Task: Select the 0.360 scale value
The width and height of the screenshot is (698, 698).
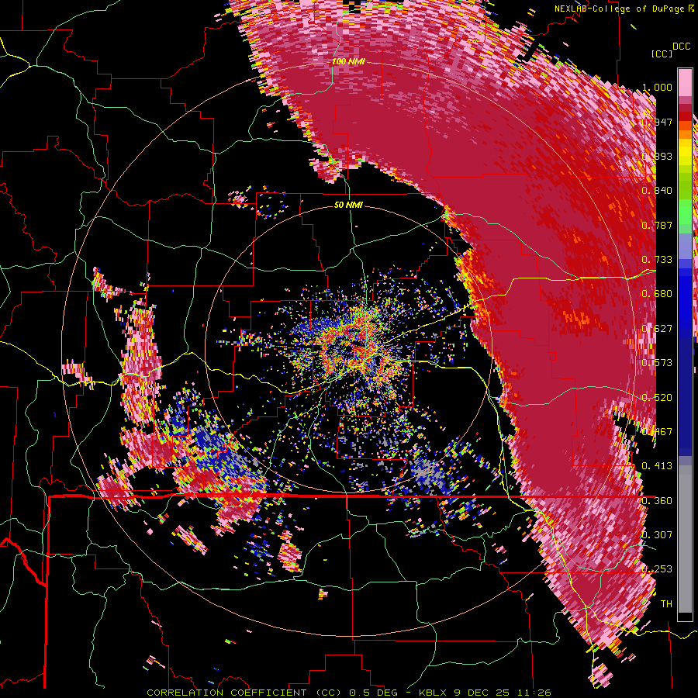Action: [657, 500]
